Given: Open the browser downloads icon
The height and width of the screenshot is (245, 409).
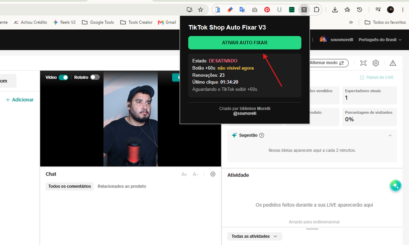Looking at the screenshot, I should [x=335, y=10].
